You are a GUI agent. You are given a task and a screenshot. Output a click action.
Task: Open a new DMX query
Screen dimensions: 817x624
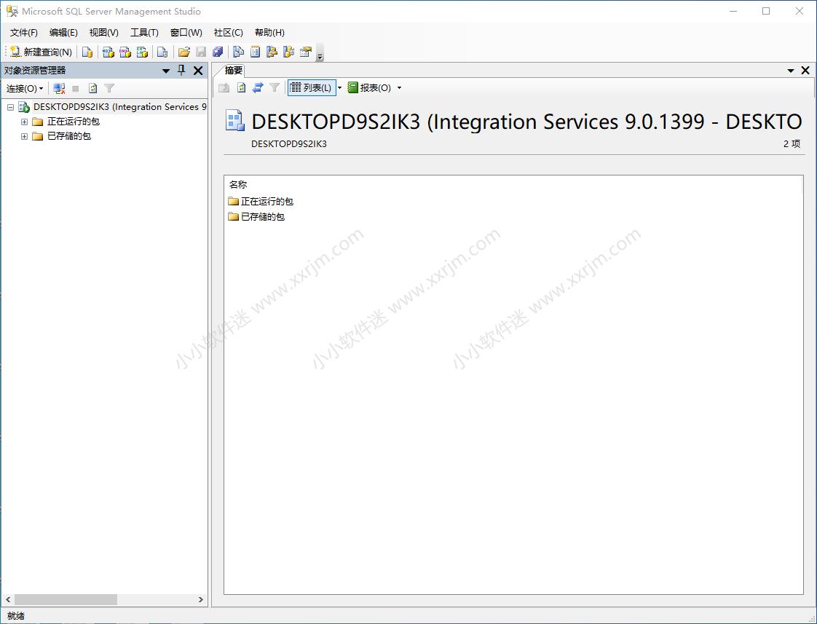coord(125,52)
